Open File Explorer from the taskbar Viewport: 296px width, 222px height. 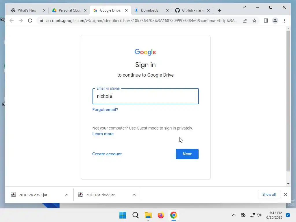[148, 215]
